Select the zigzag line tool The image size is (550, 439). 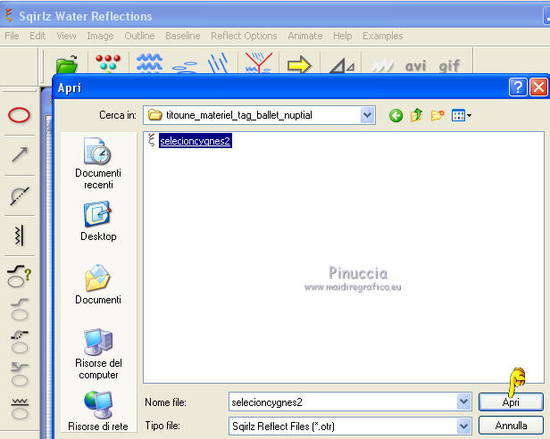coord(20,235)
